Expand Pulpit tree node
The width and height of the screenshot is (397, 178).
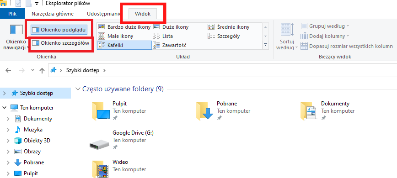pyautogui.click(x=8, y=174)
